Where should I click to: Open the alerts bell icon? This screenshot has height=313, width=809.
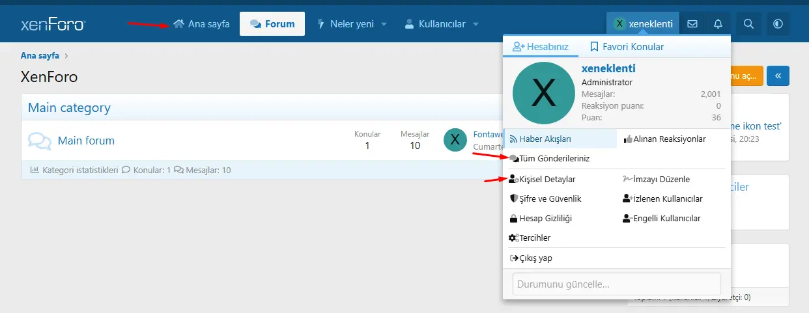point(718,24)
